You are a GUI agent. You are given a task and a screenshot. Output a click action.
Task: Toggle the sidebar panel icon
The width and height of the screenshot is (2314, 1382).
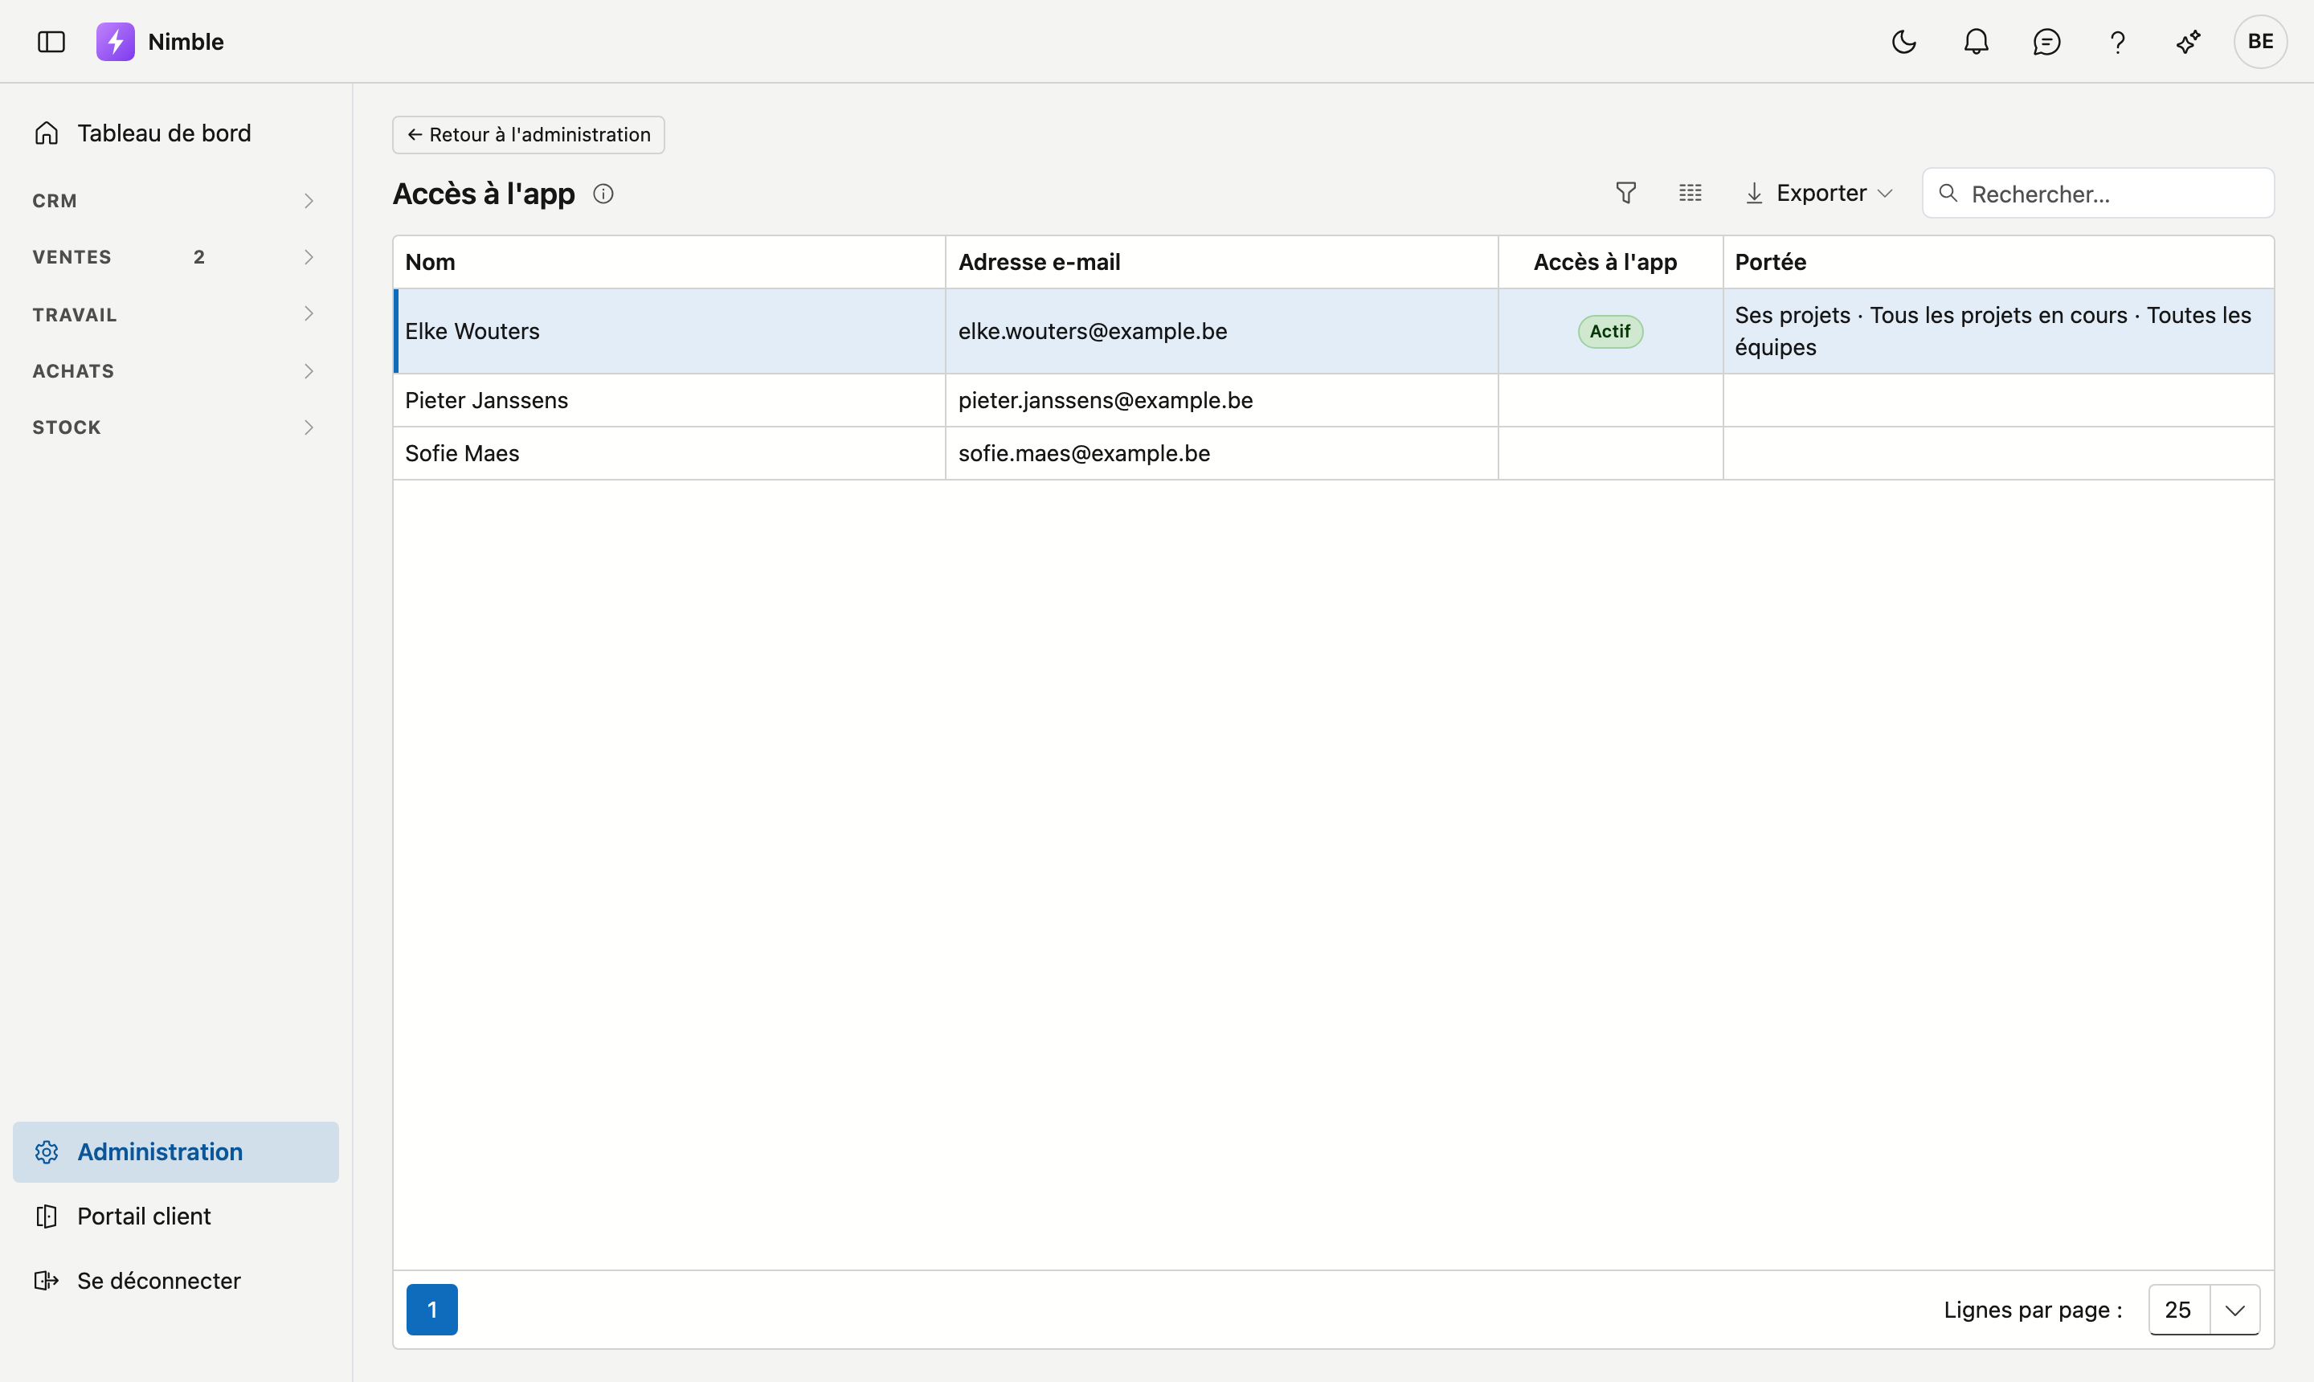click(51, 42)
